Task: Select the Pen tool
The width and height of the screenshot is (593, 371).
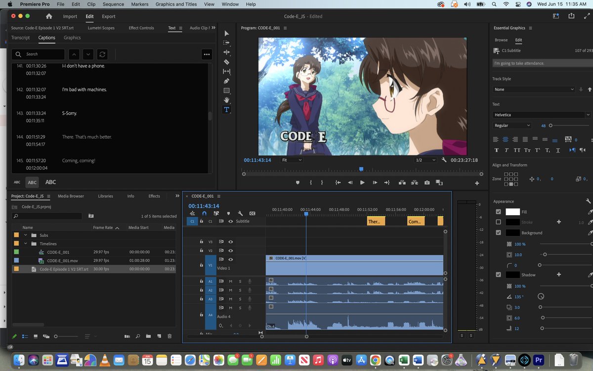Action: coord(226,81)
